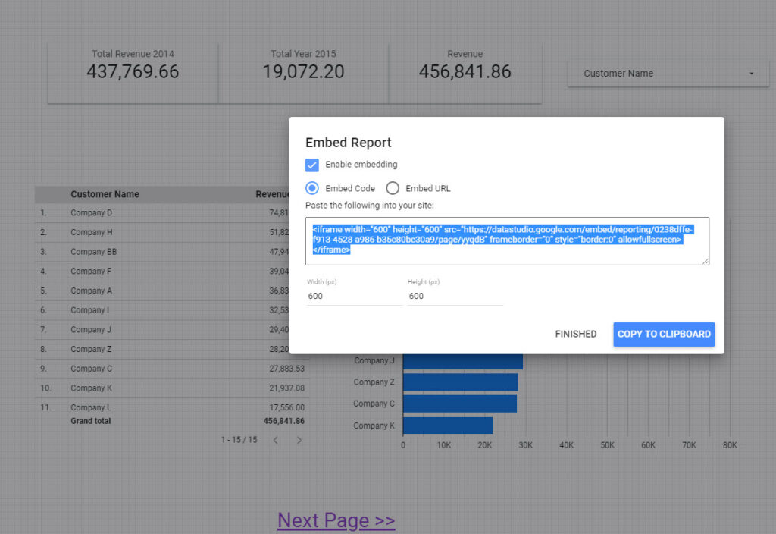Click the 21,937.08 revenue cell
This screenshot has width=776, height=534.
pyautogui.click(x=286, y=388)
